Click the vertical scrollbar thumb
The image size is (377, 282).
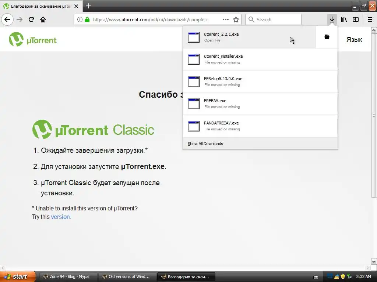point(374,115)
